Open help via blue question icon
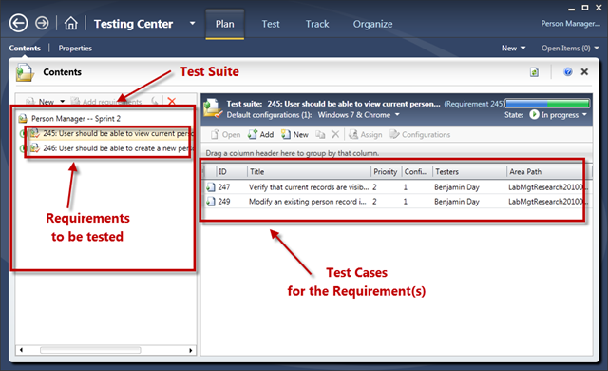 [568, 71]
